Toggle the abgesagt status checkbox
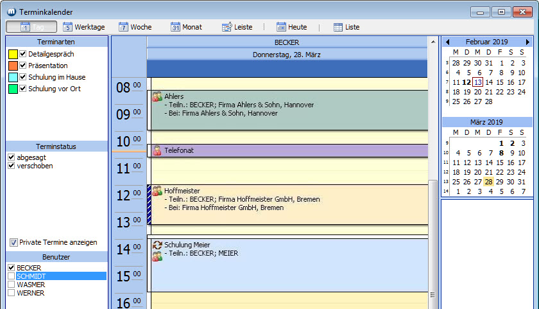539x309 pixels. (x=12, y=157)
